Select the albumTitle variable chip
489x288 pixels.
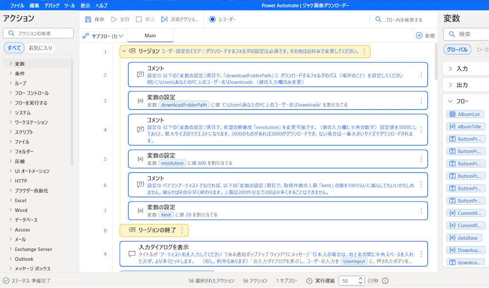(466, 126)
